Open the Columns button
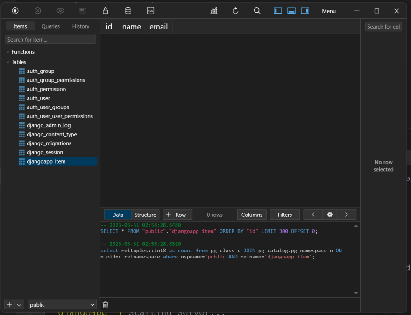 coord(252,215)
